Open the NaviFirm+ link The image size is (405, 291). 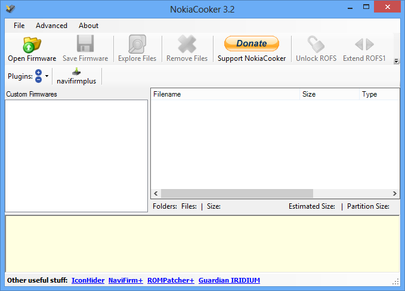[x=125, y=280]
